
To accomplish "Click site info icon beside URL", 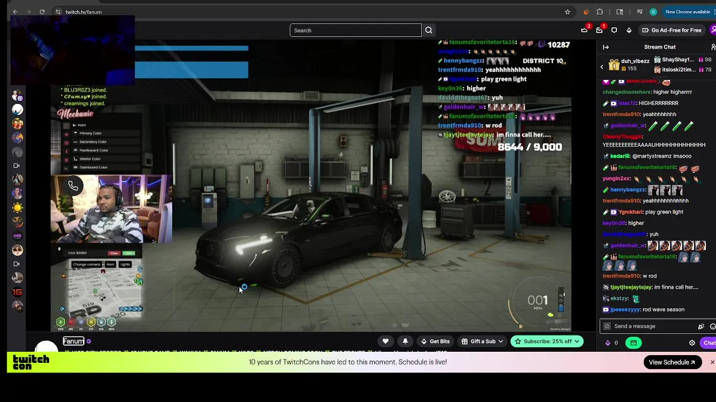I will 58,12.
